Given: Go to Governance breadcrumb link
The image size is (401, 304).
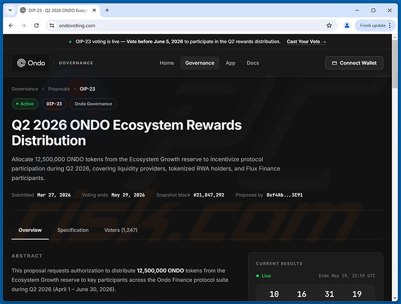Looking at the screenshot, I should tap(25, 89).
